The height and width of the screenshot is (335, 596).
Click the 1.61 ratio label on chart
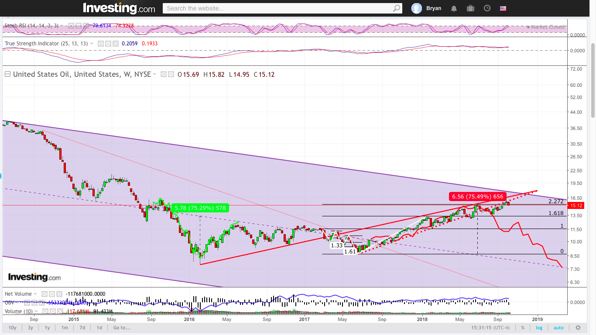click(x=350, y=251)
